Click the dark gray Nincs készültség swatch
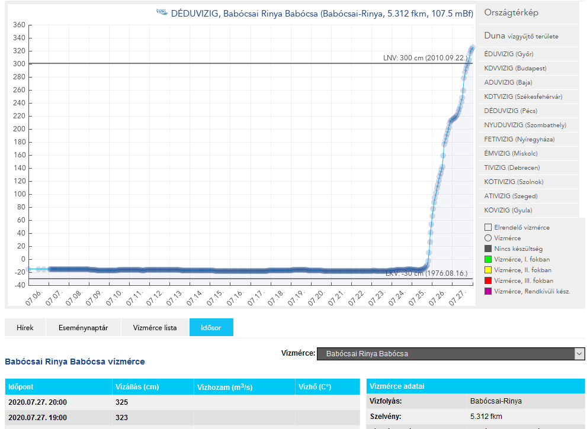This screenshot has height=429, width=587. pos(488,249)
